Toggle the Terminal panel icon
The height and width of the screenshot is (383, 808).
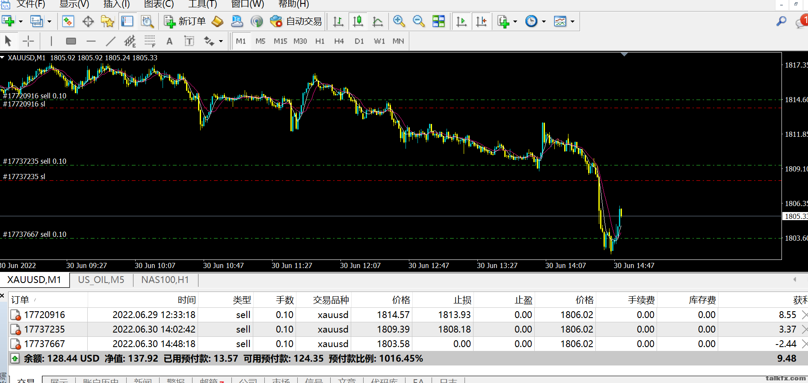coord(127,21)
